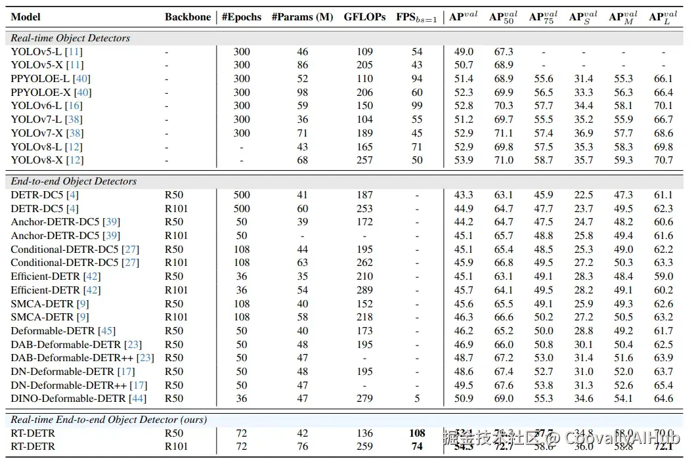Screen dimensions: 694x461
Task: Select R101 backbone in Efficient-DETR row
Action: click(x=176, y=290)
